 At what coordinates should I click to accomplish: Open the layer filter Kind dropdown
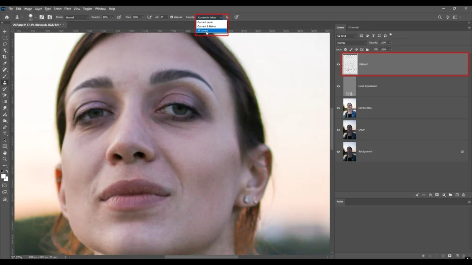[x=347, y=36]
